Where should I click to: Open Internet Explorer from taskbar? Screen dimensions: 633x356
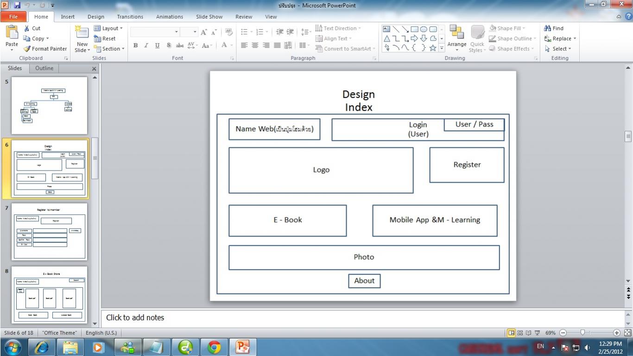point(42,347)
